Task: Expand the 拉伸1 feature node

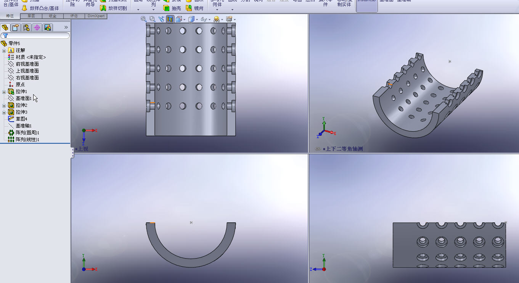Action: (x=4, y=92)
